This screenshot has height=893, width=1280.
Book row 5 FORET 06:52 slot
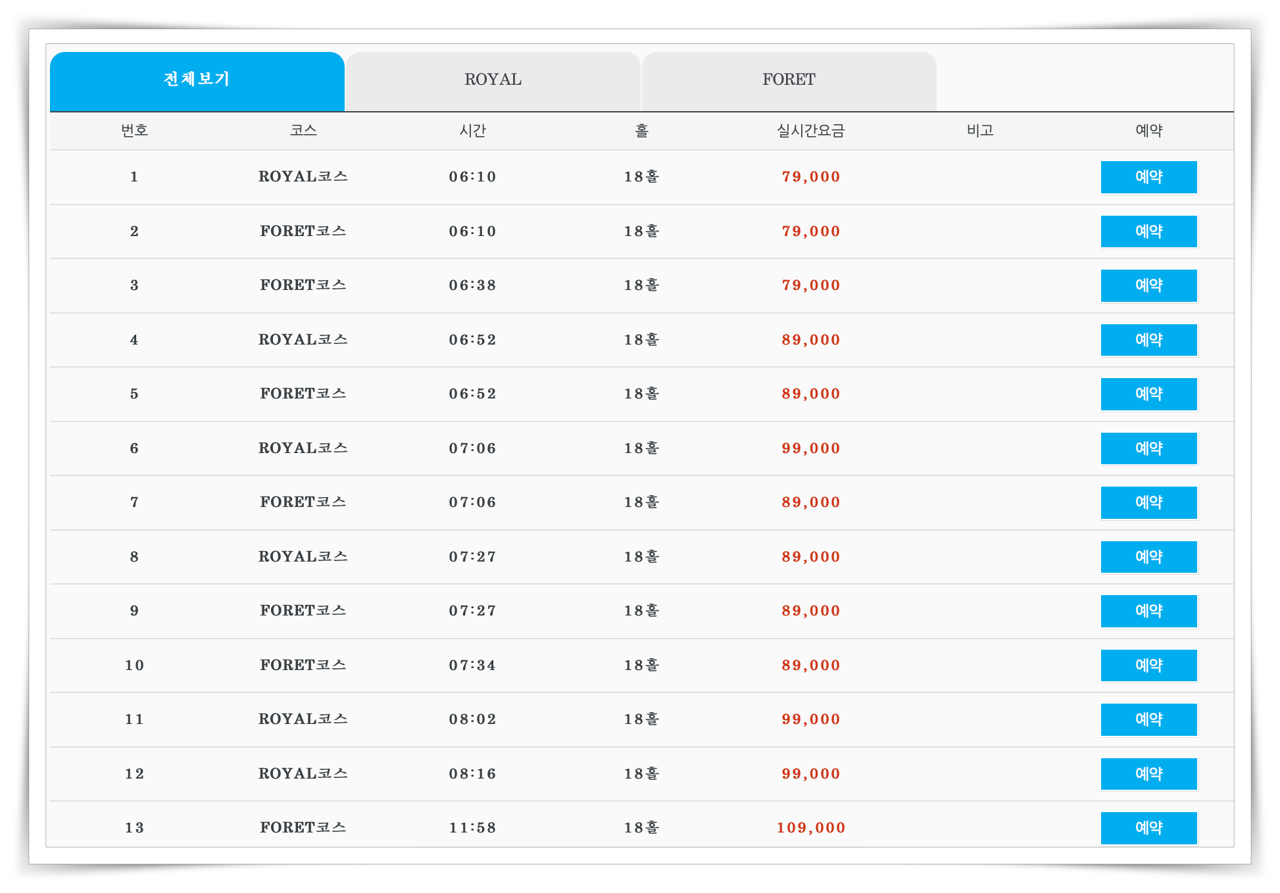pyautogui.click(x=1148, y=394)
